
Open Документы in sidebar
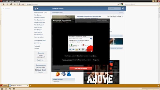tap(38, 43)
